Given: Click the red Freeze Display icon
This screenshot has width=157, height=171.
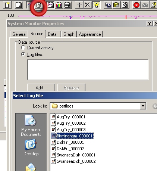Looking at the screenshot, I should (136, 5).
